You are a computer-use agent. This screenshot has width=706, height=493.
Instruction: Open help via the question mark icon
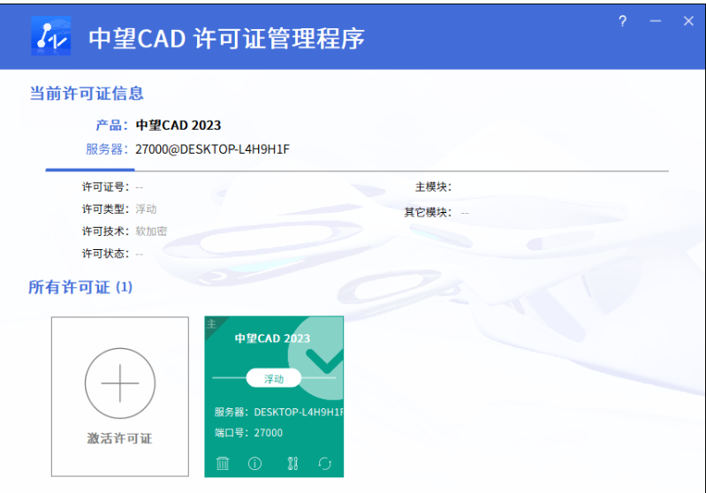622,21
